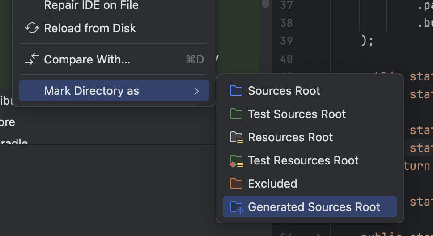Mark directory as Resources Root

click(x=310, y=137)
